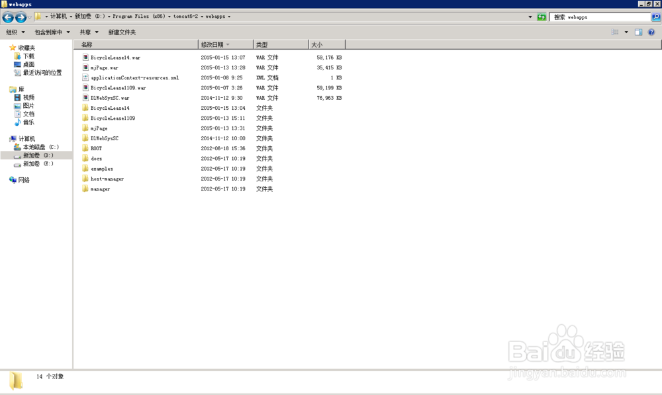662x395 pixels.
Task: Select the mjPage folder icon
Action: pos(85,128)
